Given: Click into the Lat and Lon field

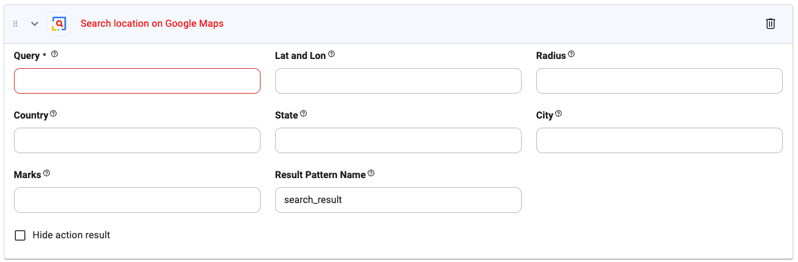Looking at the screenshot, I should (x=398, y=81).
